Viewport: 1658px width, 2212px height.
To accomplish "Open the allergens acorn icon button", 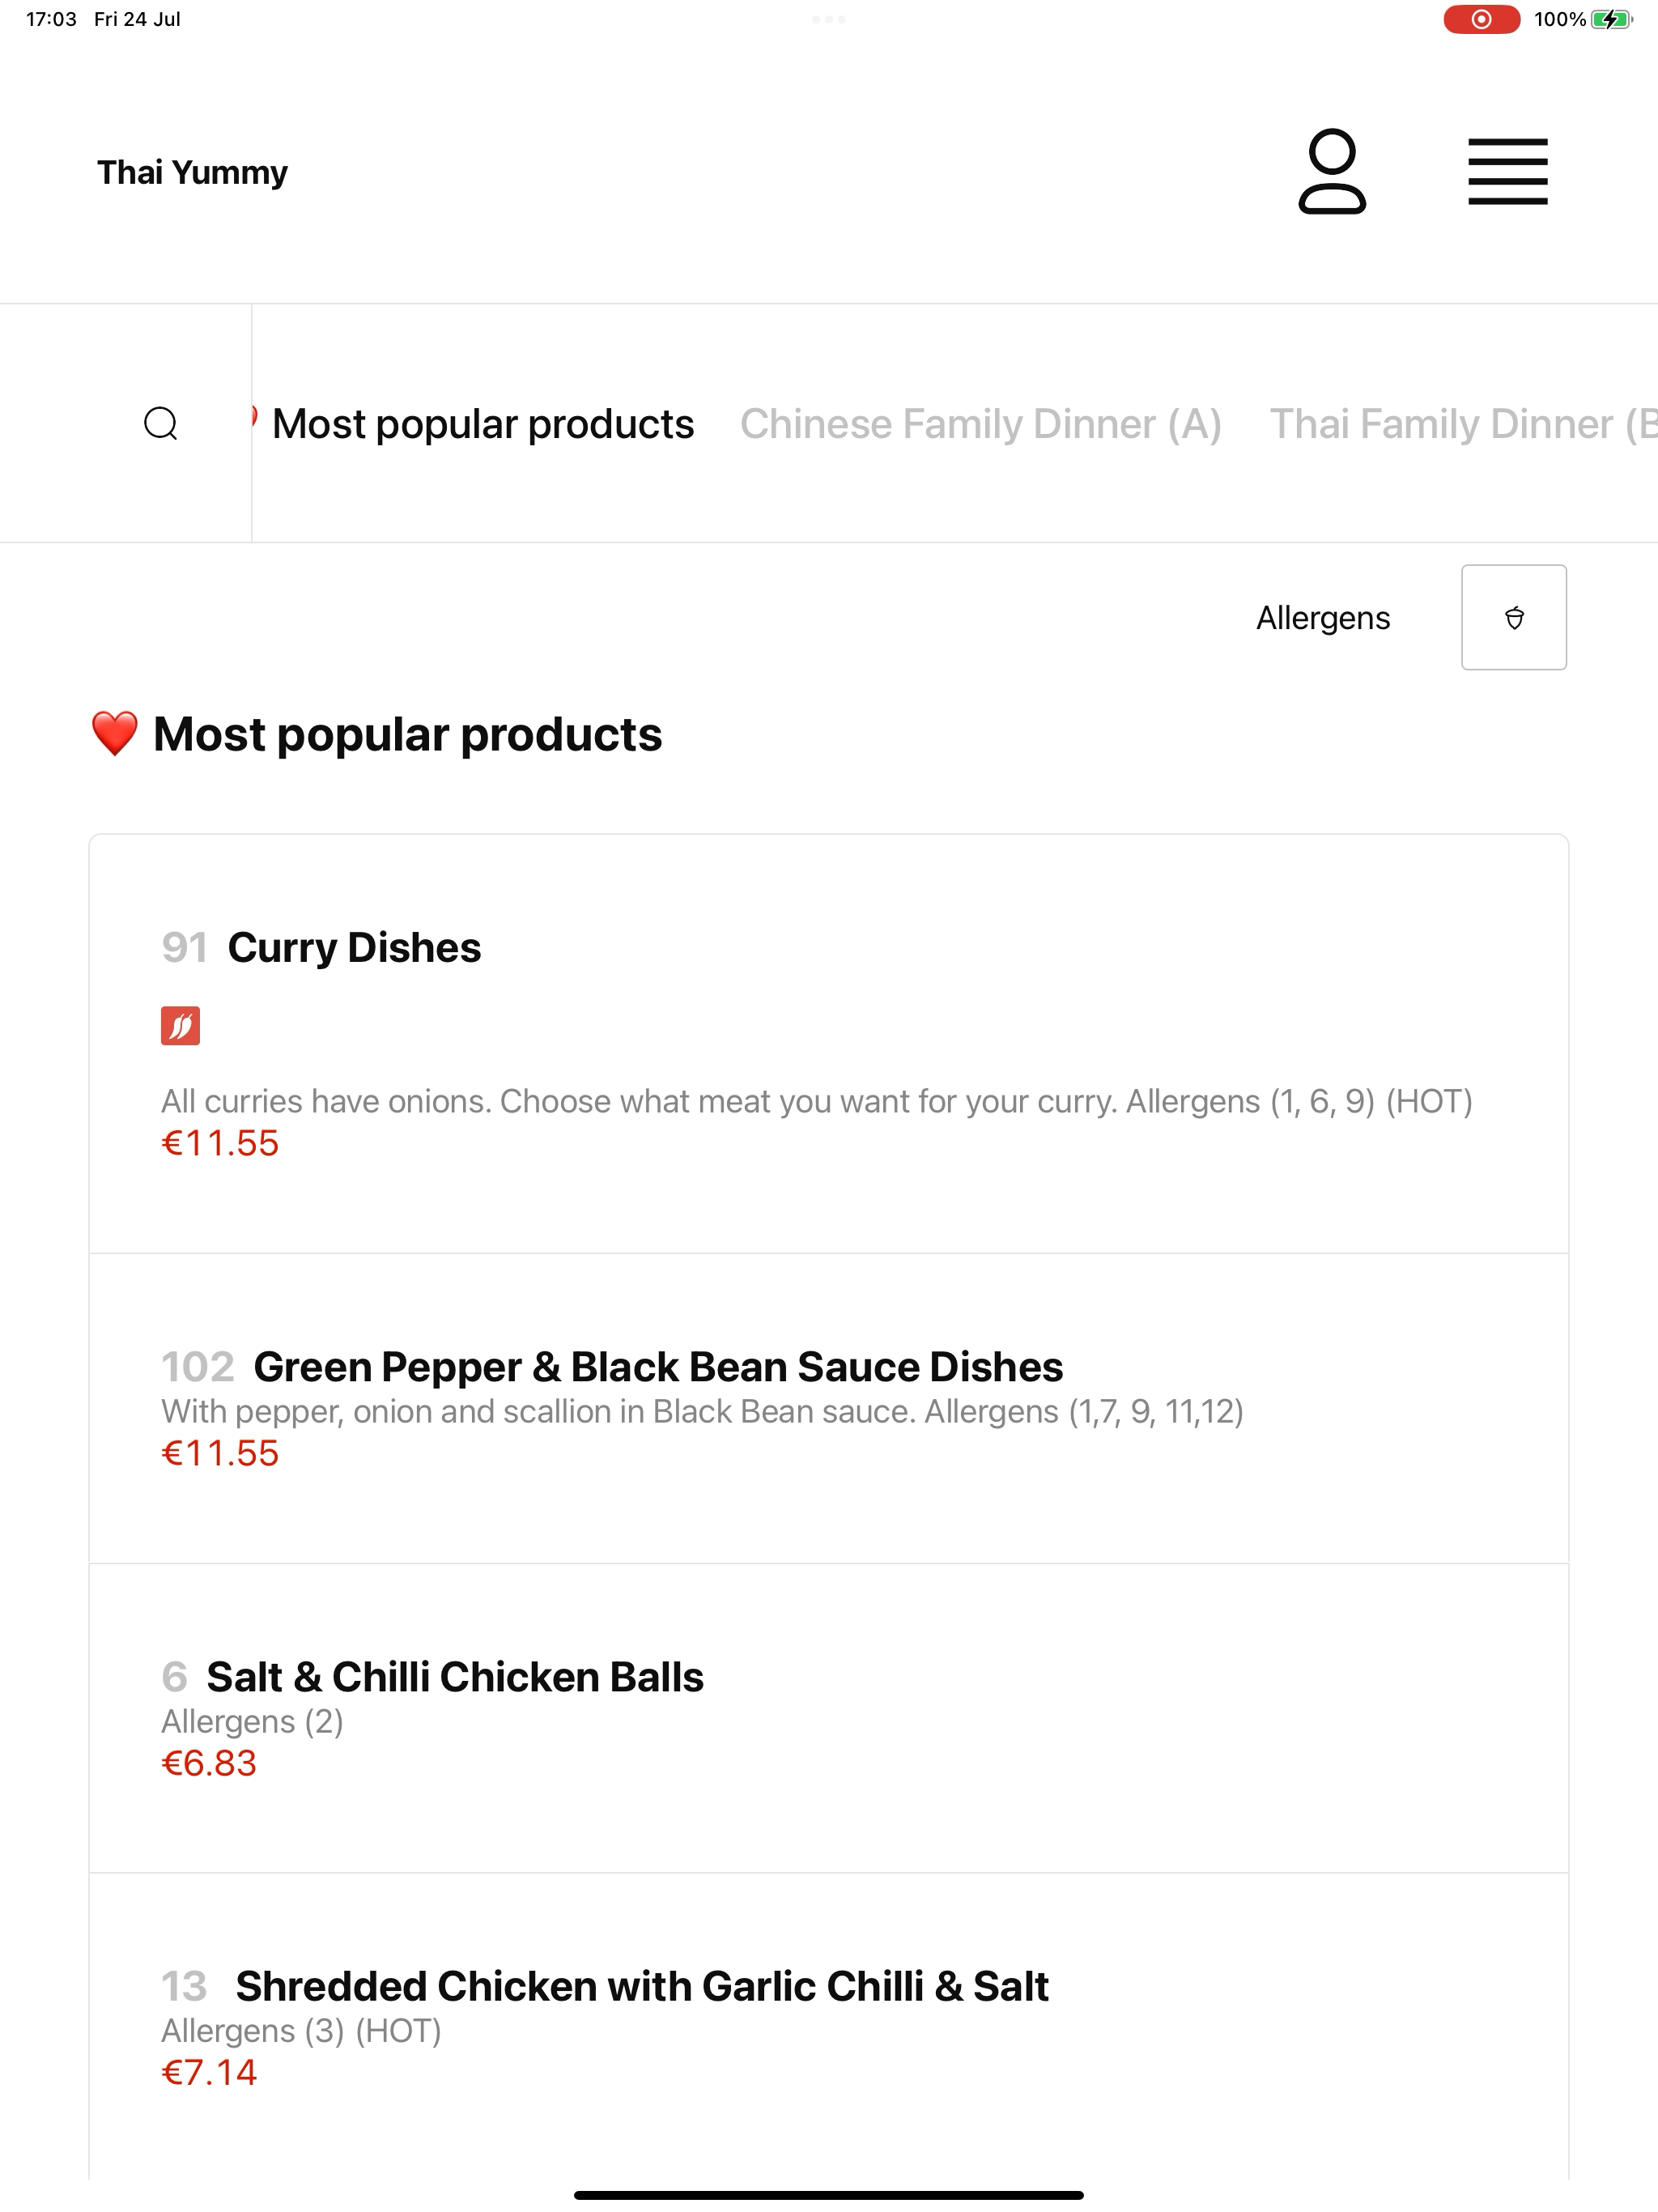I will click(1514, 617).
